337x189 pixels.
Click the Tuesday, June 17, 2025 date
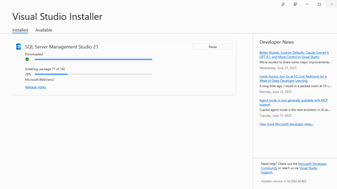click(275, 116)
